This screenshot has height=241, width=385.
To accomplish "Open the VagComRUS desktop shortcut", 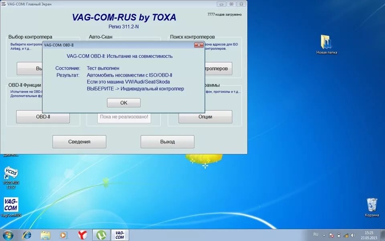I will click(x=11, y=207).
